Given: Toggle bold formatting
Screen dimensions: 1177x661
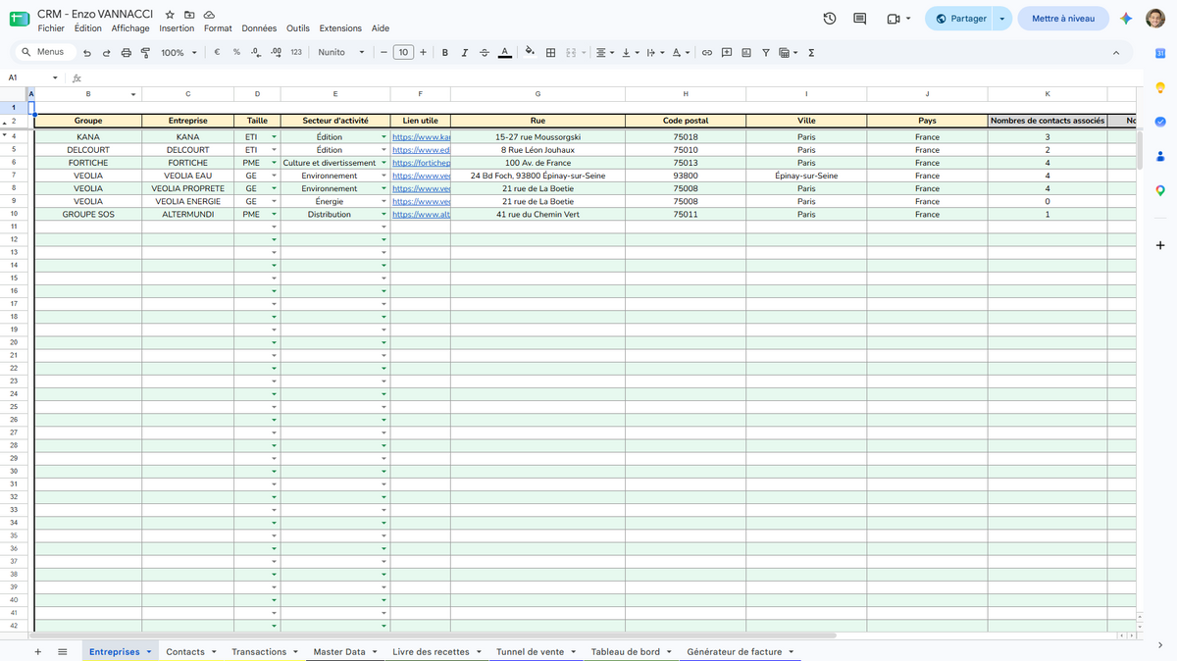Looking at the screenshot, I should [x=445, y=53].
